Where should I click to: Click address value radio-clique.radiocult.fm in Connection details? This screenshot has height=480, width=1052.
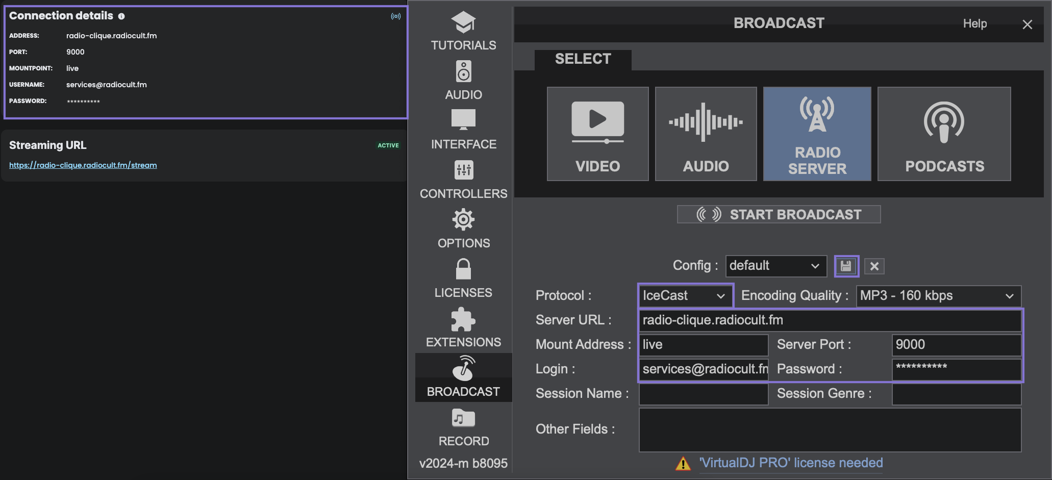tap(112, 36)
